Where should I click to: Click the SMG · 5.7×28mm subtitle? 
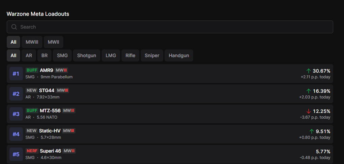coord(43,137)
